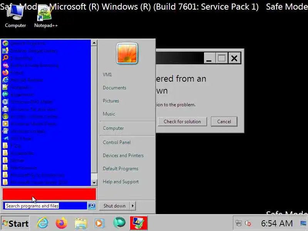Click Check for solution in dialog
Viewport: 308px width, 231px height.
(182, 122)
